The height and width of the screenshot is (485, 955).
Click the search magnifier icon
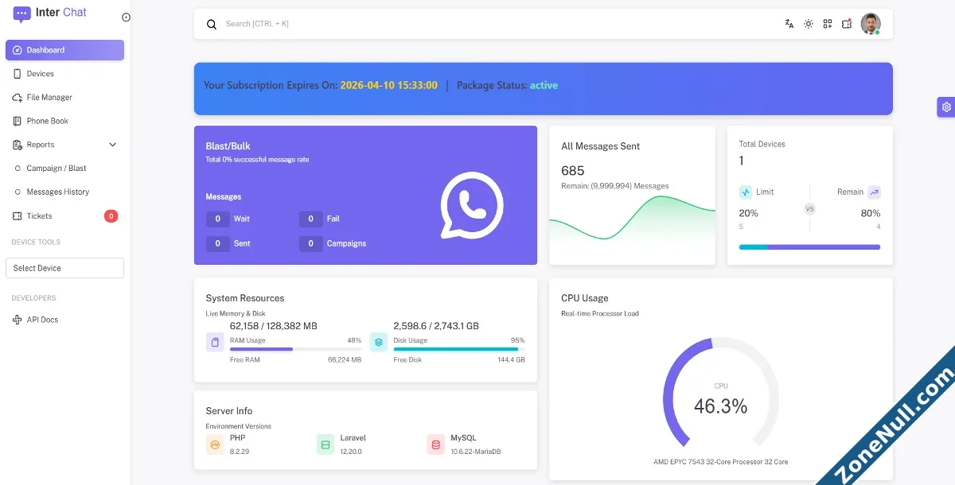point(212,25)
